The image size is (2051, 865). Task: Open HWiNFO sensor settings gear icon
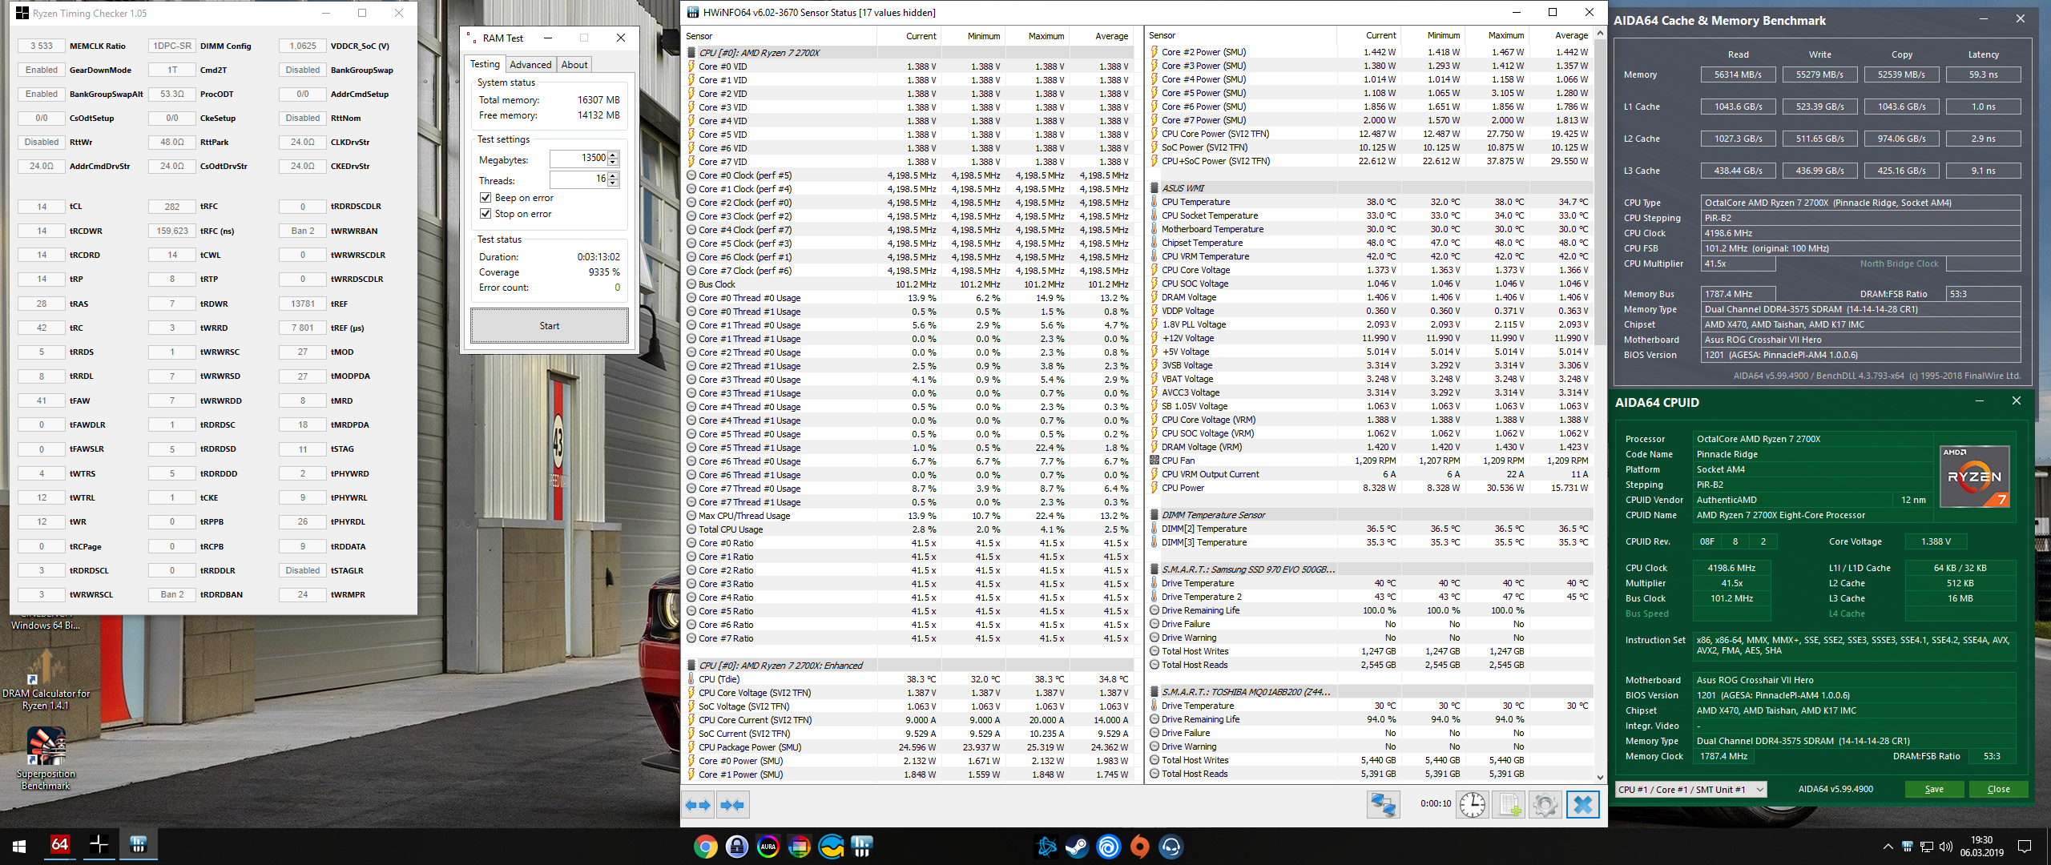pos(1545,804)
